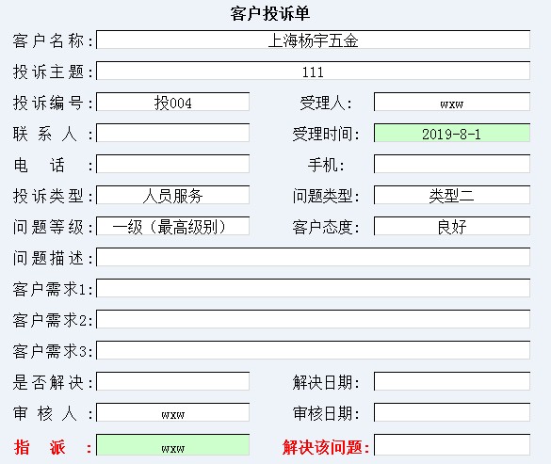Select the 投诉主题 field containing 111
Screen dimensions: 551x464
point(313,71)
